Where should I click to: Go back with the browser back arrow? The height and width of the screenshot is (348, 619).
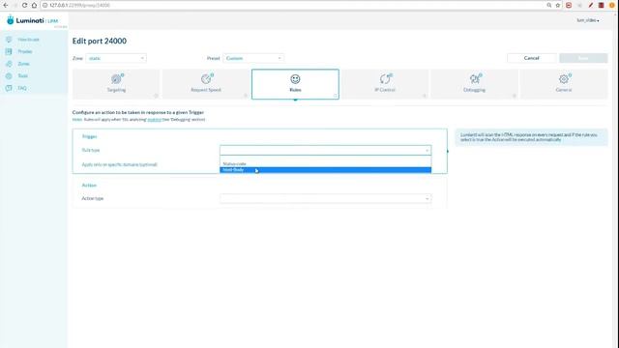click(6, 5)
